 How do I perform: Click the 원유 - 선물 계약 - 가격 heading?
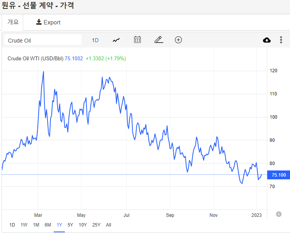pyautogui.click(x=38, y=5)
